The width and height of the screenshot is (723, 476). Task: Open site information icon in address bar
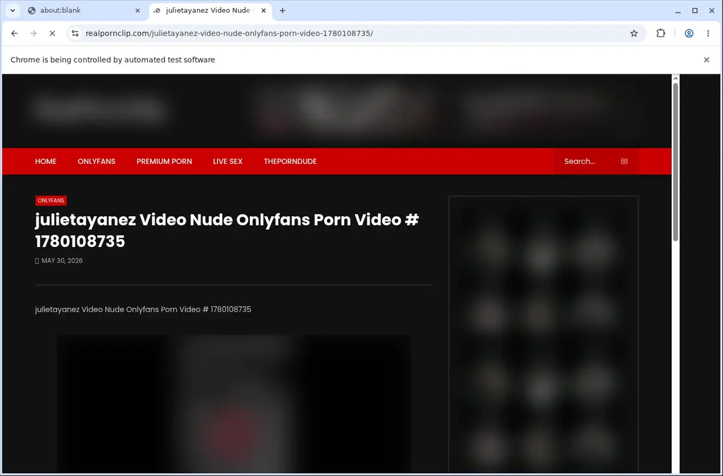coord(74,34)
